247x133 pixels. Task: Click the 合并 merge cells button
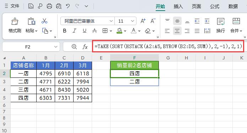tap(236, 25)
